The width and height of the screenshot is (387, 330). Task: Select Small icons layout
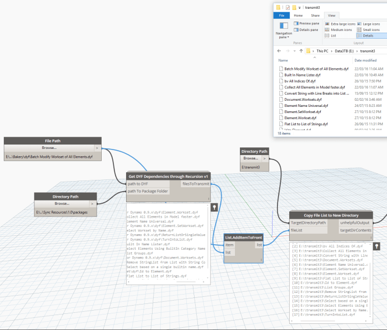[370, 30]
